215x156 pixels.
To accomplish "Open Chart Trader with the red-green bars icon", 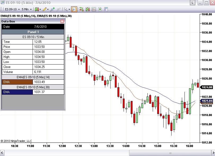I will [x=81, y=9].
